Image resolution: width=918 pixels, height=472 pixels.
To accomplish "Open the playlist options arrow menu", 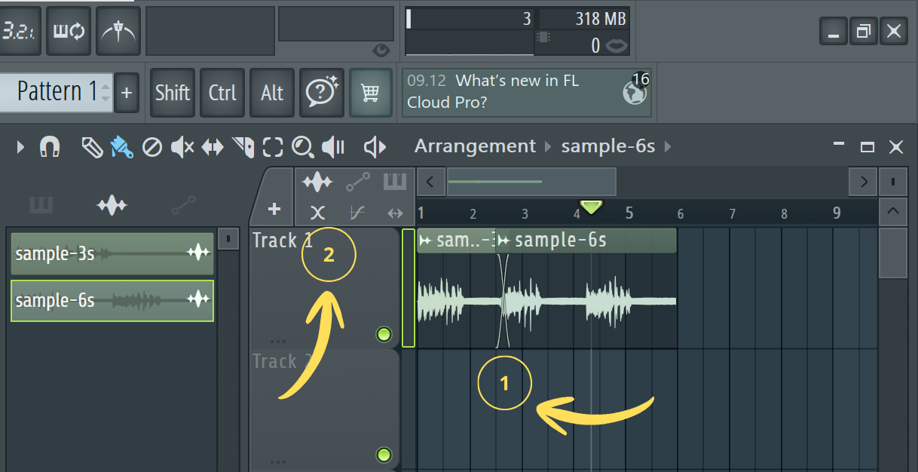I will click(x=19, y=146).
